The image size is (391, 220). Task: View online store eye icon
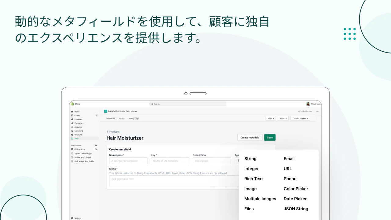[96, 149]
